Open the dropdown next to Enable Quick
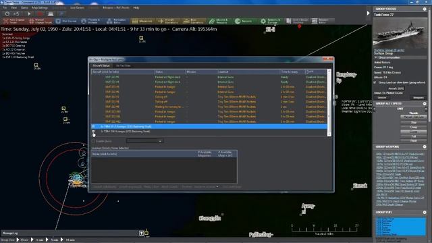432x243 pixels. [144, 141]
